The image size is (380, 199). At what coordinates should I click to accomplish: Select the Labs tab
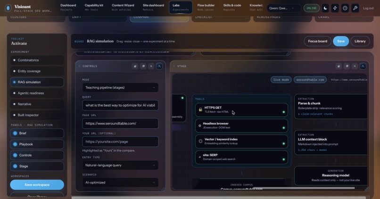point(181,7)
